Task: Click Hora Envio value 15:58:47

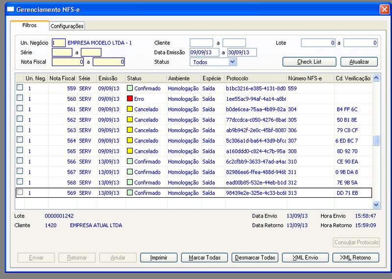Action: (366, 216)
